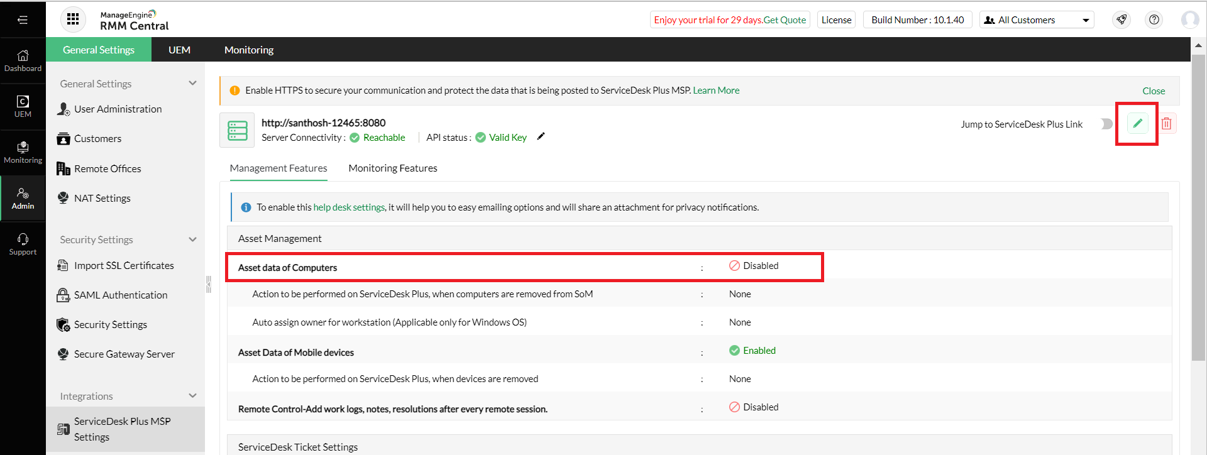Image resolution: width=1207 pixels, height=455 pixels.
Task: Collapse the General Settings section
Action: [x=192, y=83]
